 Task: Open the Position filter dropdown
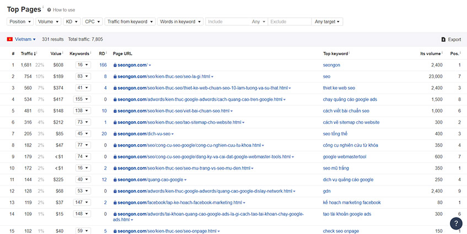click(x=20, y=21)
